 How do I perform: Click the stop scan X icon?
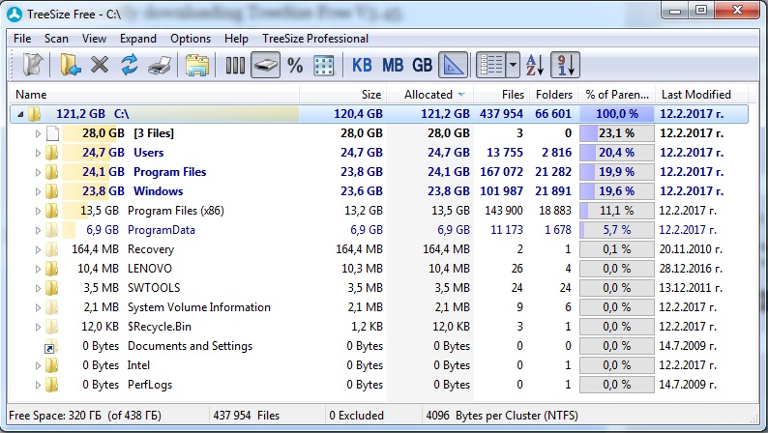click(x=100, y=65)
